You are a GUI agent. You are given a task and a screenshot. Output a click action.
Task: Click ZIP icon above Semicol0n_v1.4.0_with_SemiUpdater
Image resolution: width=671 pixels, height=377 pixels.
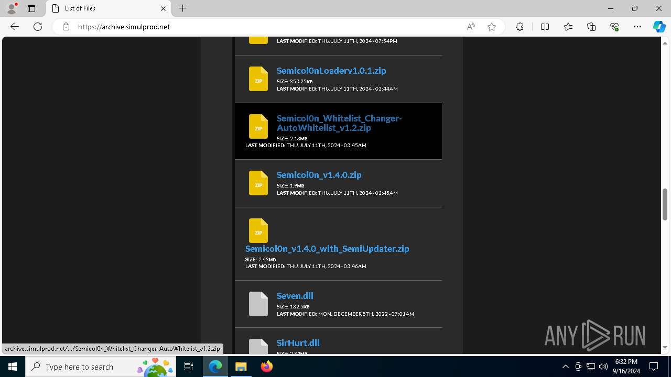coord(258,230)
